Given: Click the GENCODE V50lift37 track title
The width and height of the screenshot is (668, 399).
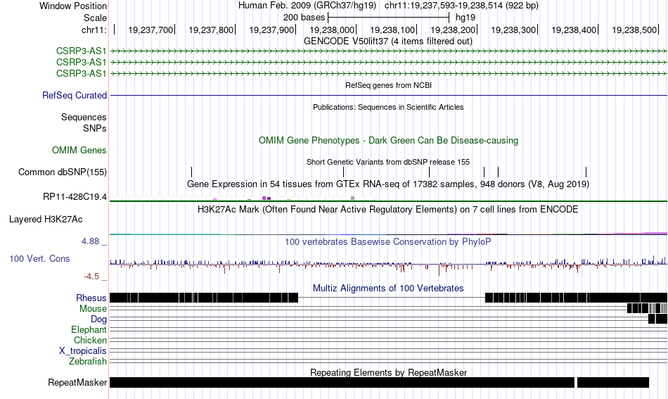Looking at the screenshot, I should pos(387,42).
